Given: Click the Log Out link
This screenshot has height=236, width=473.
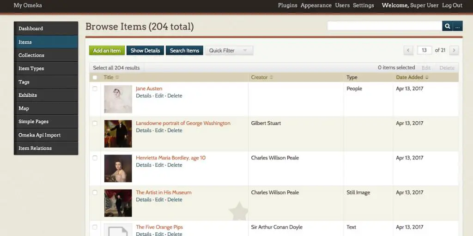Looking at the screenshot, I should tap(452, 6).
